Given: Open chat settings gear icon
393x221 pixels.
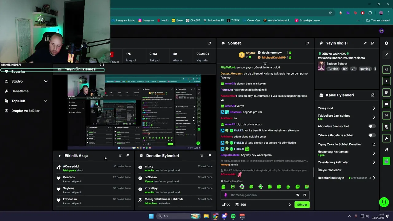Looking at the screenshot, I should coord(289,205).
